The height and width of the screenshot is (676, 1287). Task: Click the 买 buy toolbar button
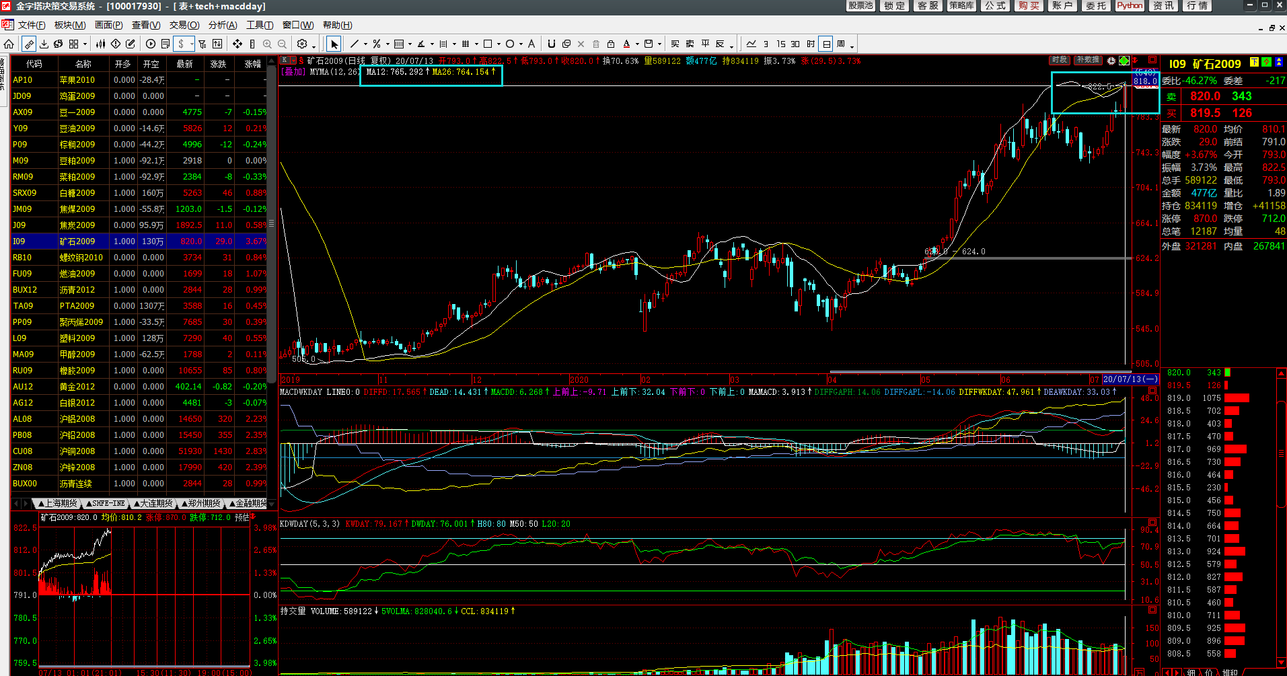pos(675,44)
